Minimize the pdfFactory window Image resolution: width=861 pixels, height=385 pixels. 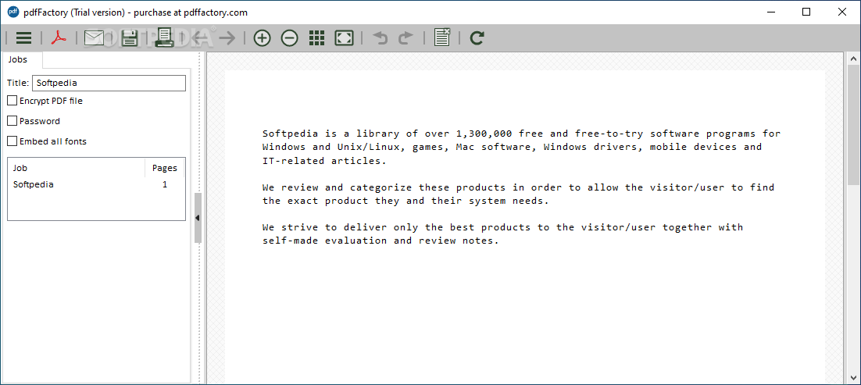pyautogui.click(x=771, y=12)
